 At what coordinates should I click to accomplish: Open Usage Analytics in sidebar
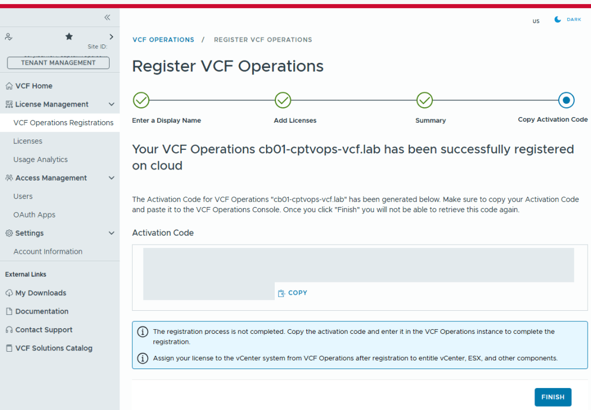click(40, 160)
